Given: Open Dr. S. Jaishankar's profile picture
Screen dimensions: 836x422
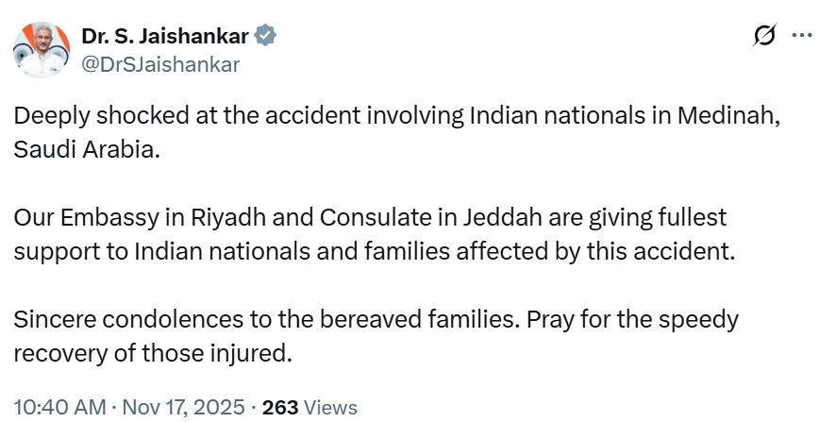Looking at the screenshot, I should pyautogui.click(x=42, y=50).
